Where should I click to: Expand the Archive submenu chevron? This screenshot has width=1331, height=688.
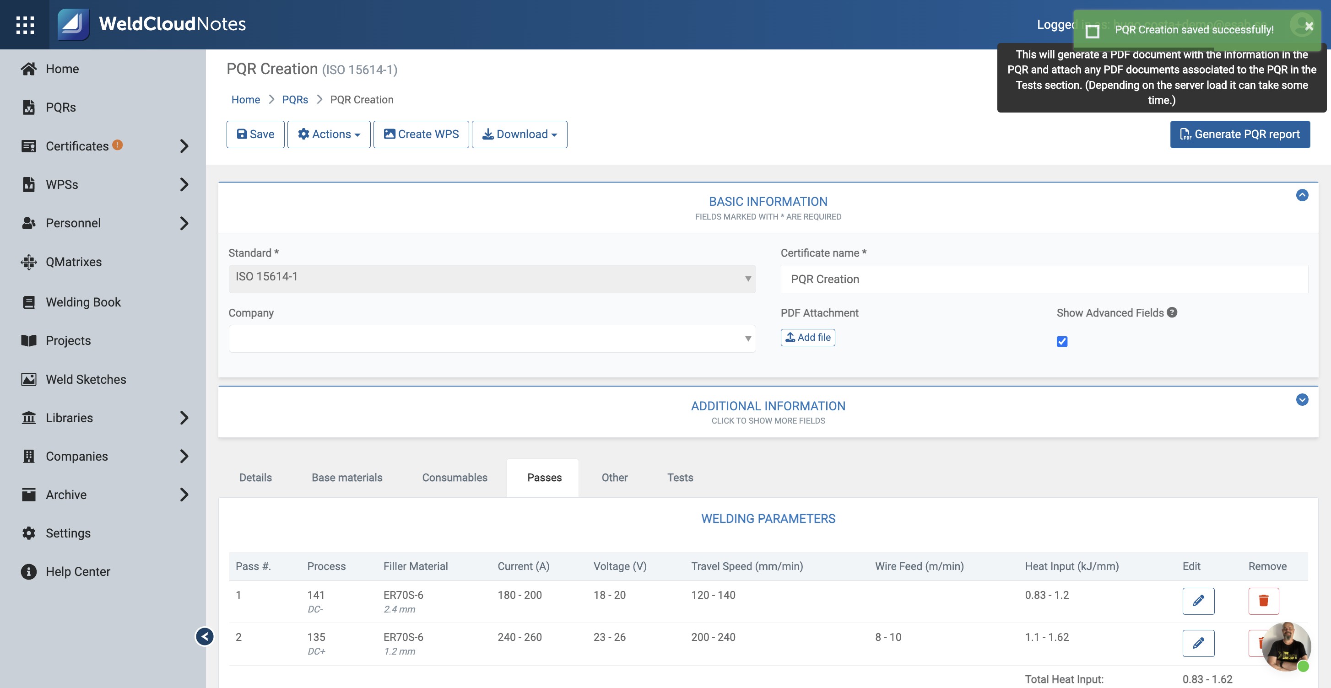(x=184, y=495)
